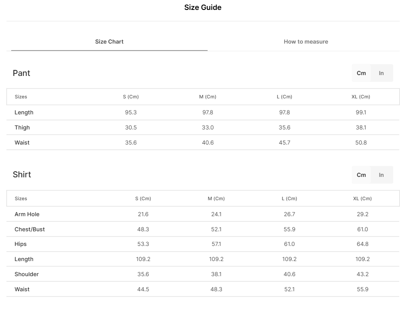Click the Shoulder row label
Viewport: 404px width, 318px height.
click(27, 274)
